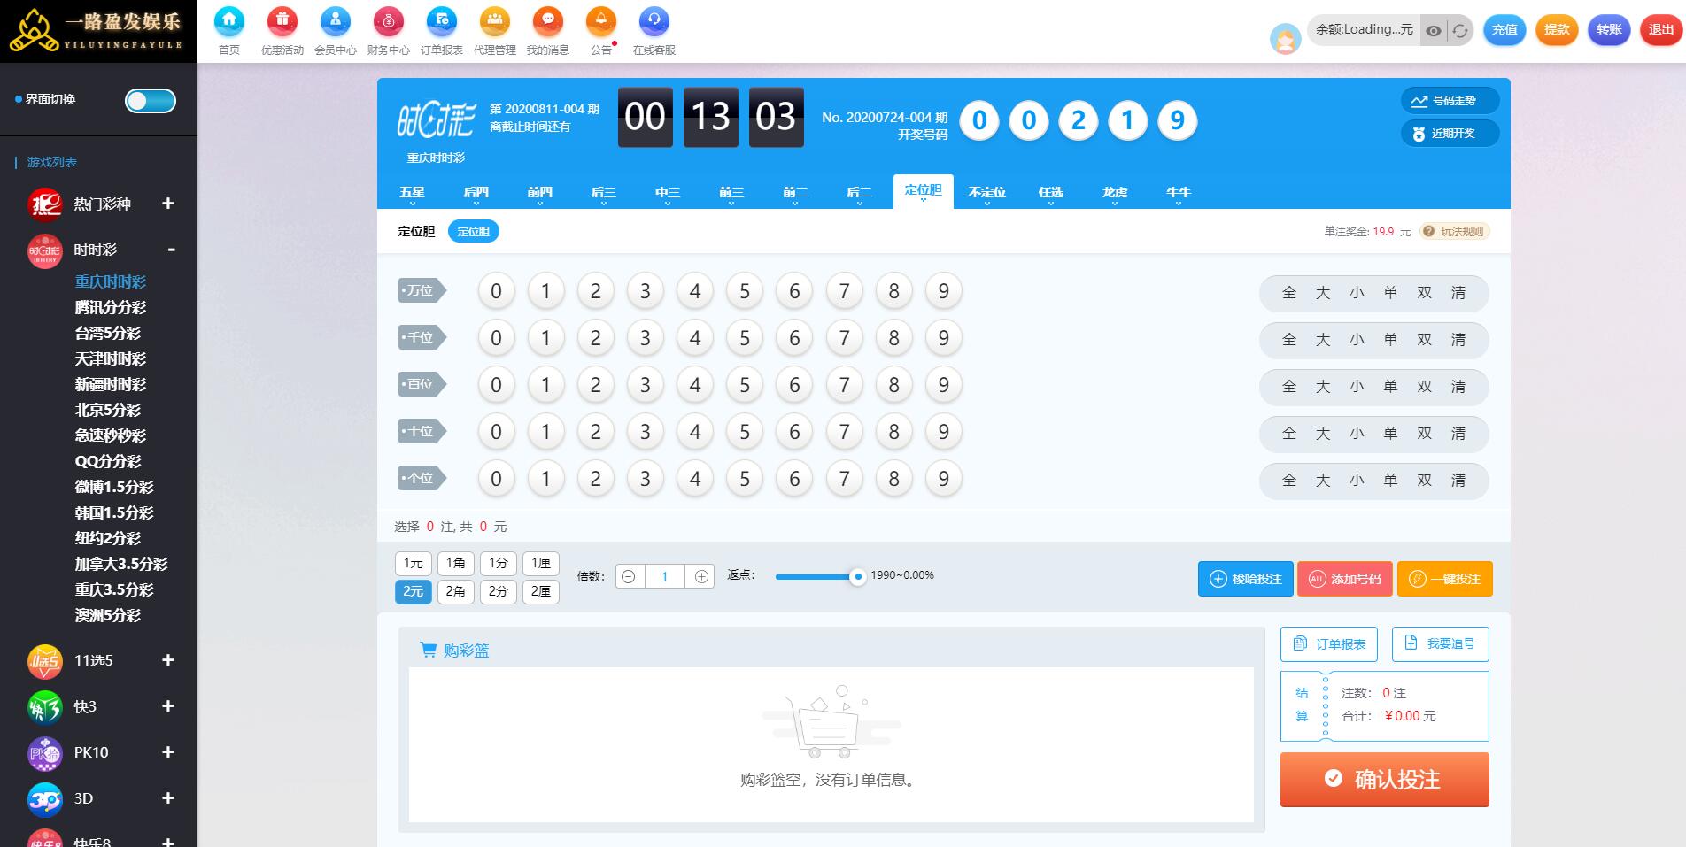The image size is (1686, 847).
Task: Select the 1厘 unit option
Action: (541, 563)
